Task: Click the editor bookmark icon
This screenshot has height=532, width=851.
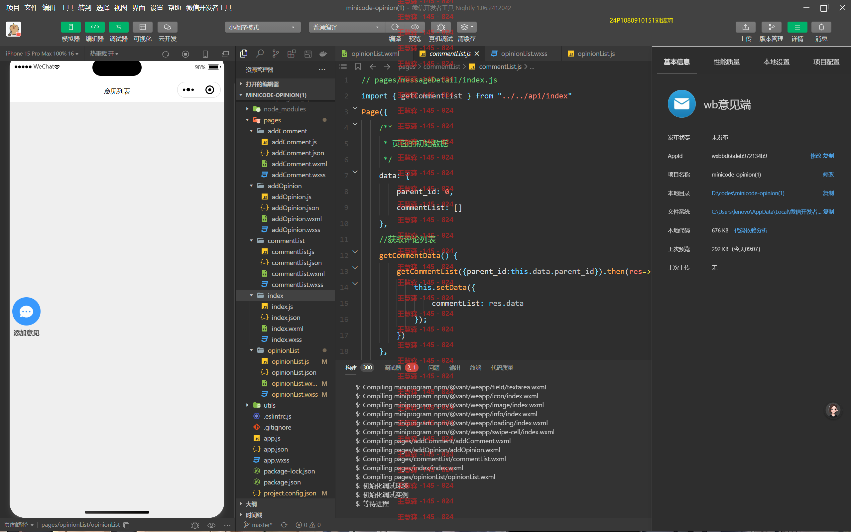Action: [358, 66]
